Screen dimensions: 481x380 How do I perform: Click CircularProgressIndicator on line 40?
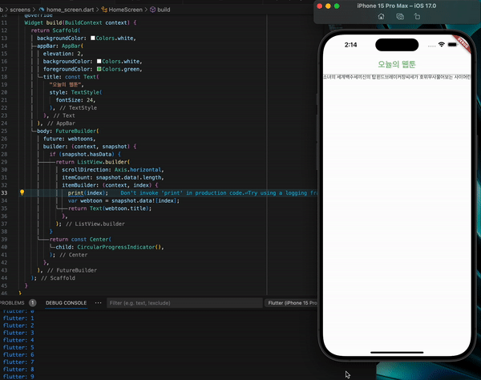point(116,247)
